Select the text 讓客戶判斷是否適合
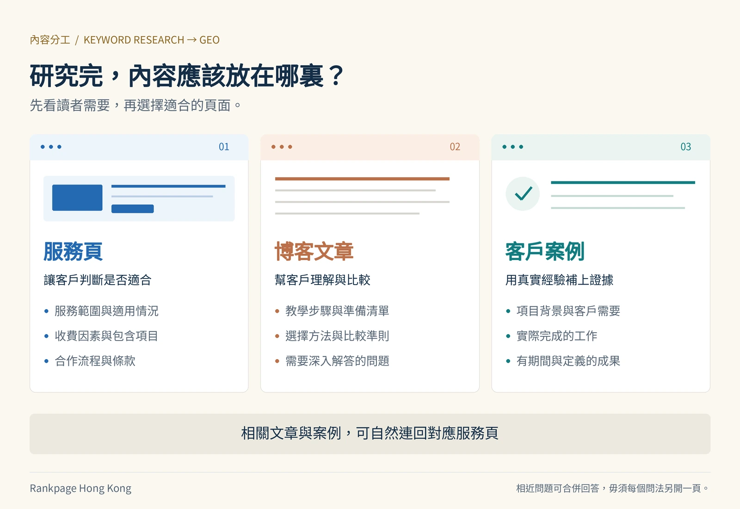Screen dimensions: 740x509 point(98,280)
